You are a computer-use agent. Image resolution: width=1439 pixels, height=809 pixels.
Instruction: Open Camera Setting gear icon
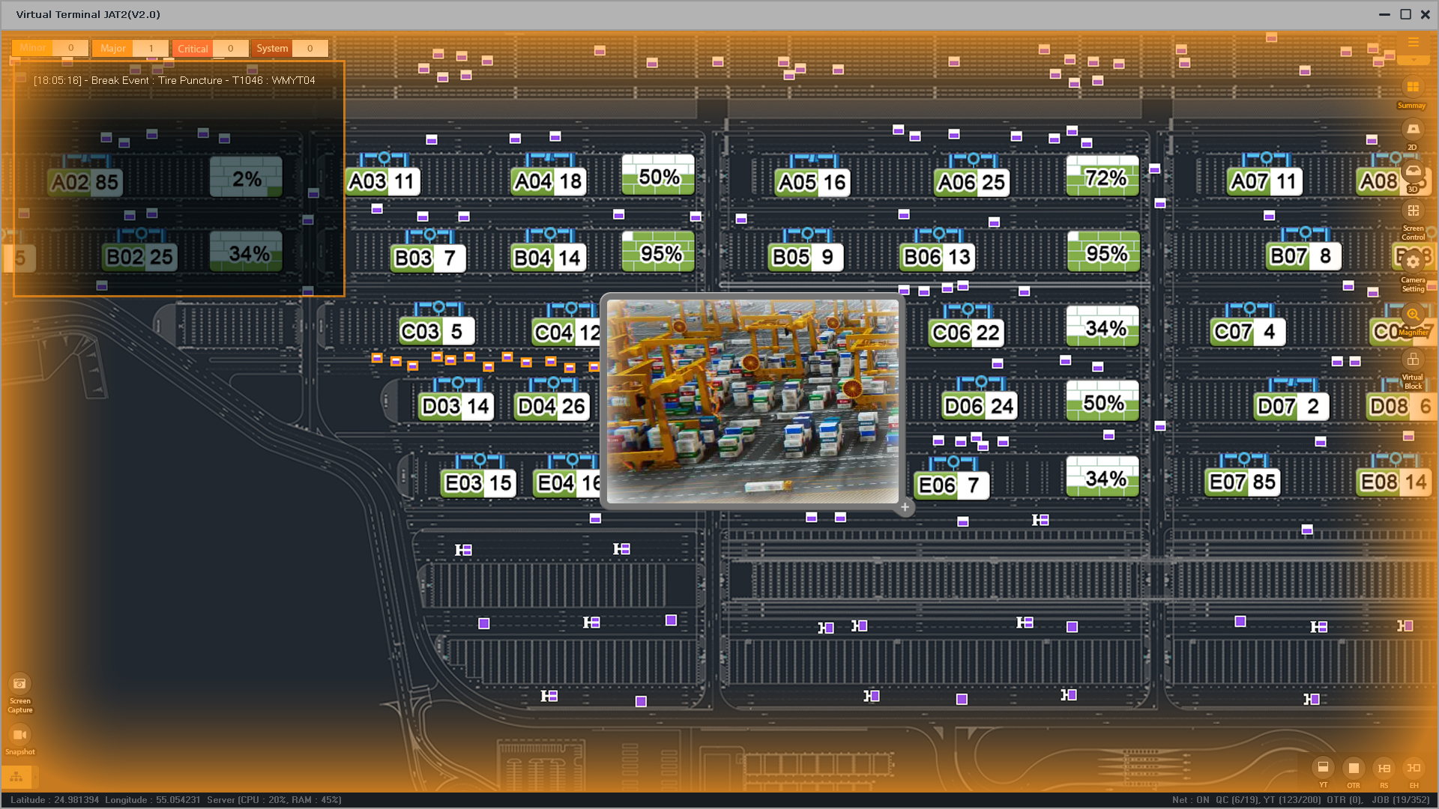(x=1413, y=262)
